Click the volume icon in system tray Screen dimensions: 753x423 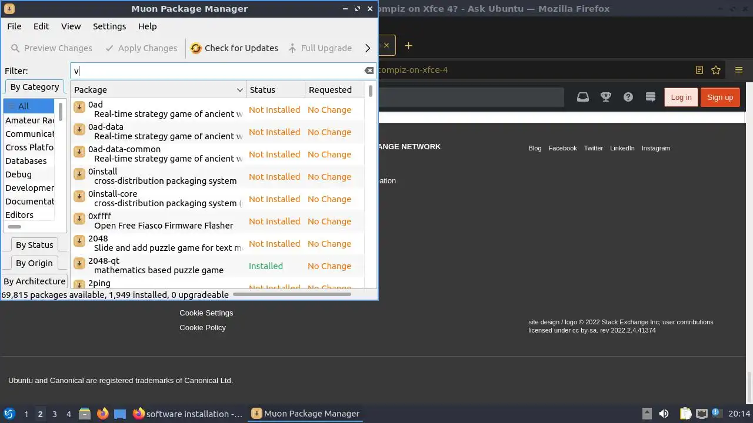point(664,414)
